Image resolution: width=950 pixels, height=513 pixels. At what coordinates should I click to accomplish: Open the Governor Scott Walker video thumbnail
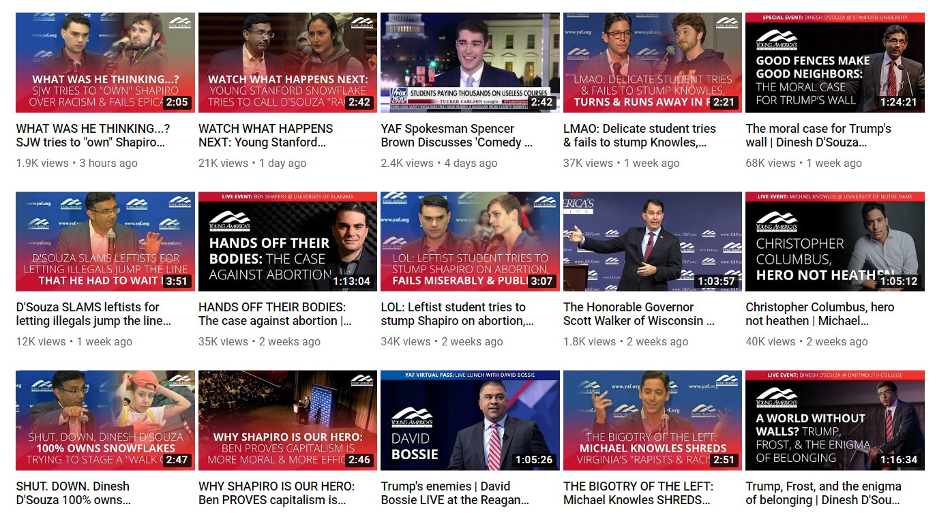coord(653,241)
